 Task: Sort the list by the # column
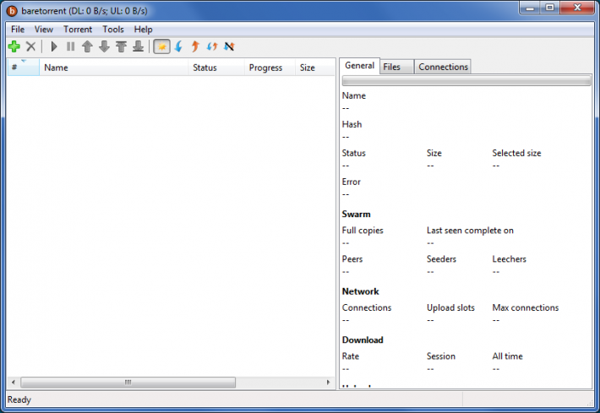coord(23,68)
